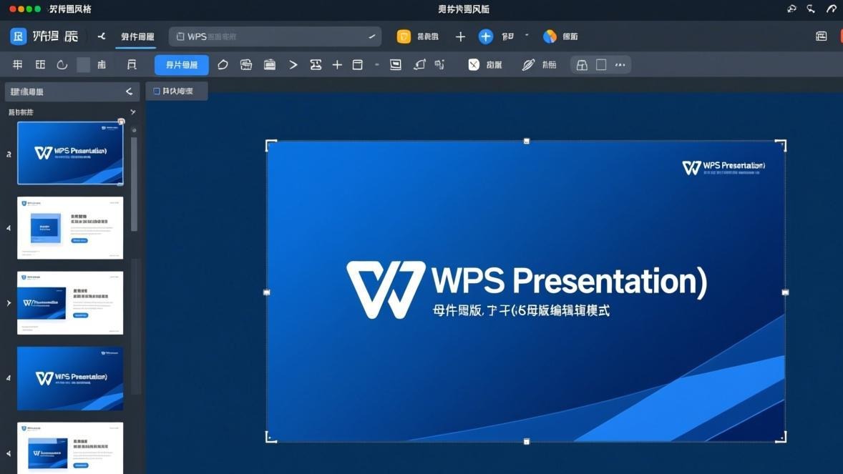
Task: Click the swirl undo icon in toolbar
Action: pyautogui.click(x=62, y=64)
